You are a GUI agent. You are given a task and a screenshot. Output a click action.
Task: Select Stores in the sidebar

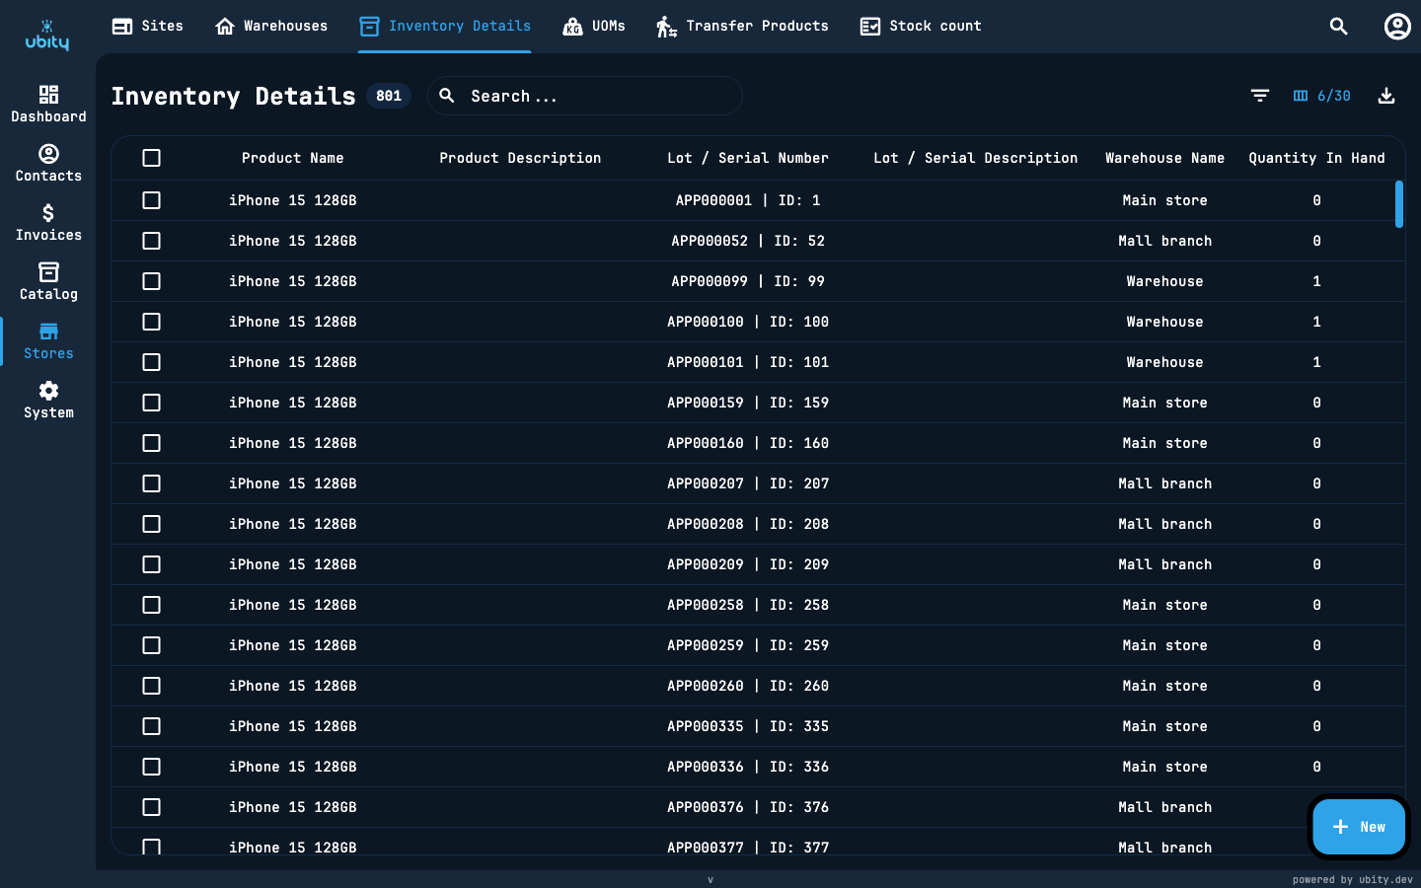tap(48, 340)
